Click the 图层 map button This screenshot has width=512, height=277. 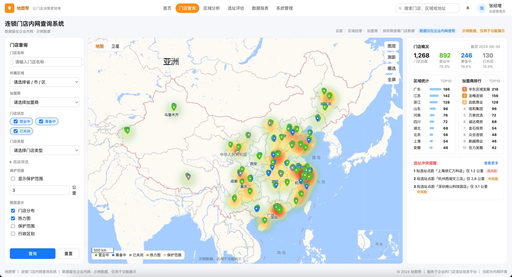coord(392,46)
